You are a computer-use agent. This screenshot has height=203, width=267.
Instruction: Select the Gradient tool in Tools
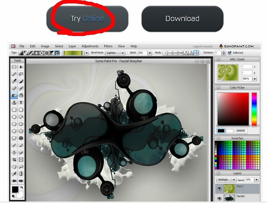14,96
